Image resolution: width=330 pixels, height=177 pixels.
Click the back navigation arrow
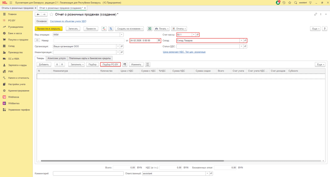tap(38, 15)
